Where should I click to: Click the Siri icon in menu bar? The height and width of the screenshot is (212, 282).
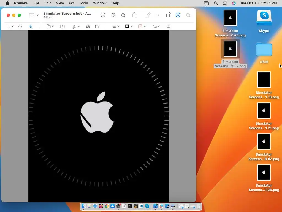[234, 3]
